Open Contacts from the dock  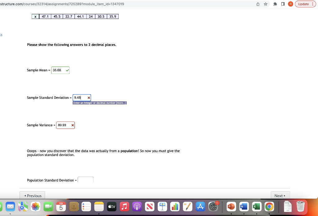point(74,207)
